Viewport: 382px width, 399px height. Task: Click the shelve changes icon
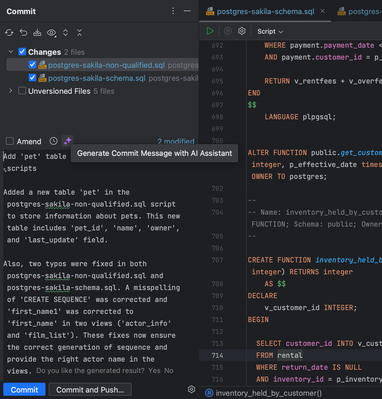pos(37,33)
